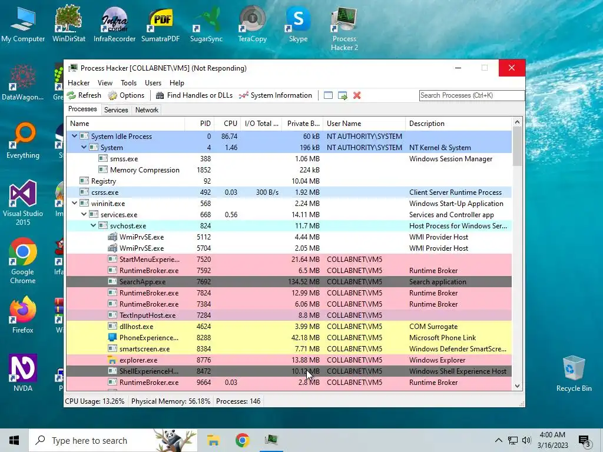
Task: Open the Windows Start button
Action: [14, 440]
